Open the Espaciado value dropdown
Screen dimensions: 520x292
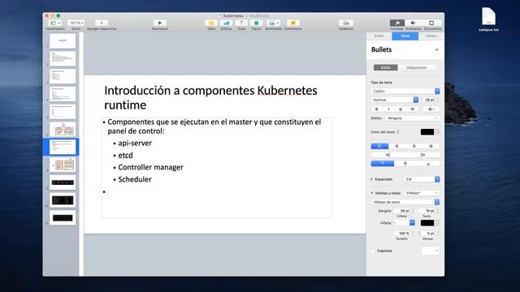tap(422, 179)
